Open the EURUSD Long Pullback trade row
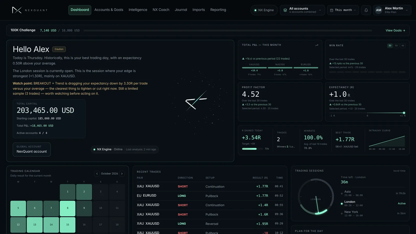Image resolution: width=416 pixels, height=234 pixels. (x=210, y=196)
